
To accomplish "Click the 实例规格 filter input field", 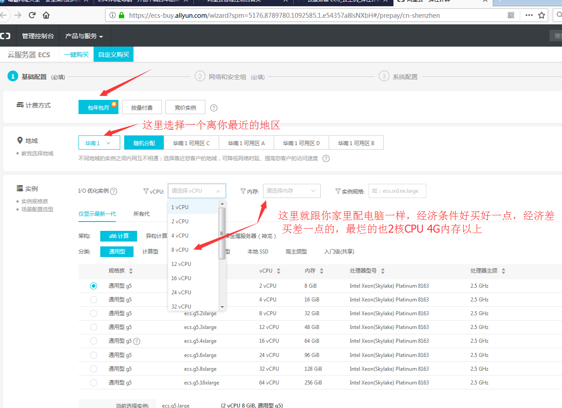I will [397, 191].
